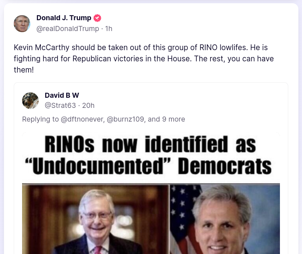Screen dimensions: 302x254
Task: Click Donald J. Trump profile avatar
Action: (22, 24)
